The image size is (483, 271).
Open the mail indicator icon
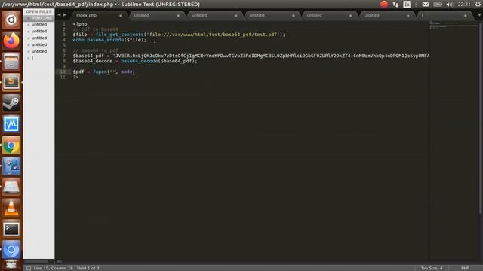(x=426, y=5)
